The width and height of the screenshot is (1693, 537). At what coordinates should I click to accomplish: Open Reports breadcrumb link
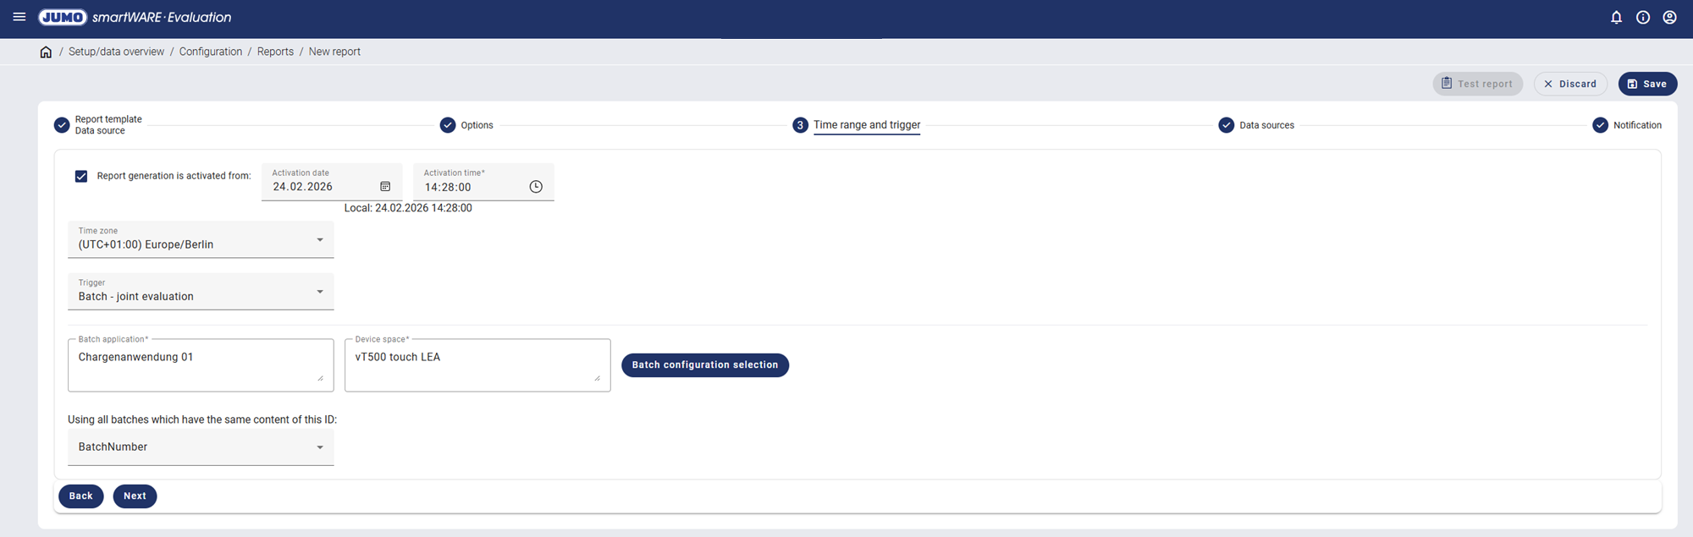point(275,52)
